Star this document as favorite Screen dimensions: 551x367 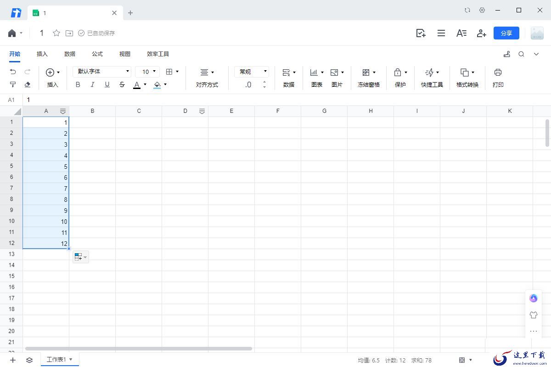(56, 33)
